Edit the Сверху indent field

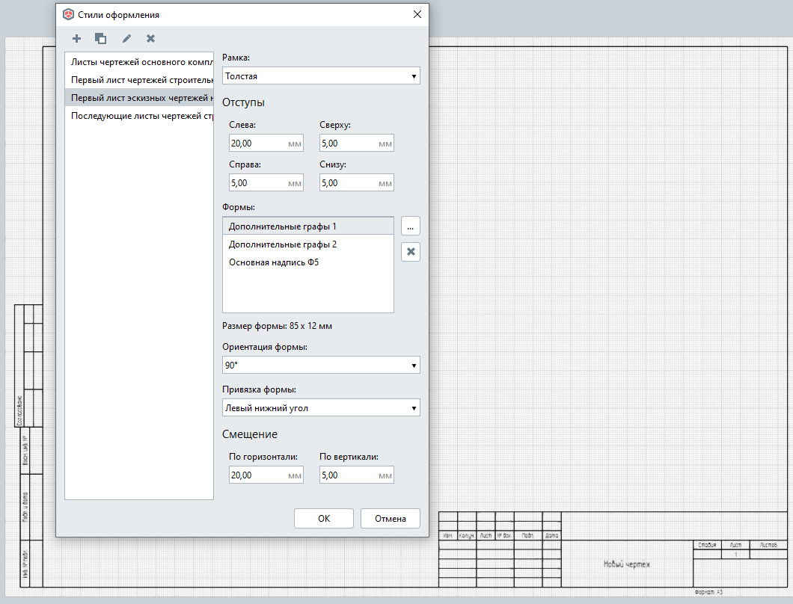pos(357,143)
